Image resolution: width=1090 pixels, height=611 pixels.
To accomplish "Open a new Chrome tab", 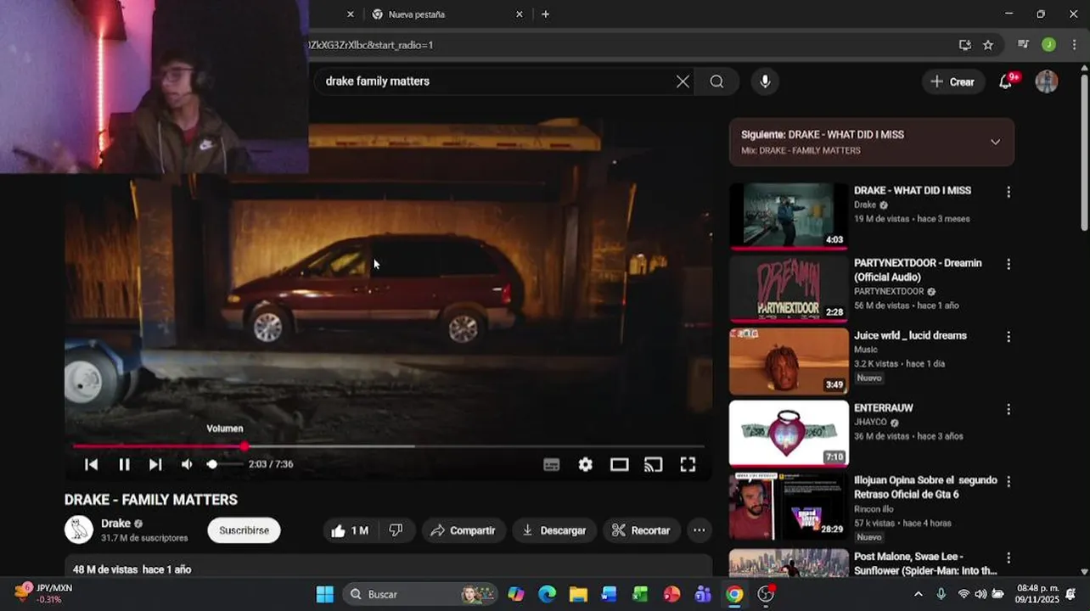I will (545, 14).
